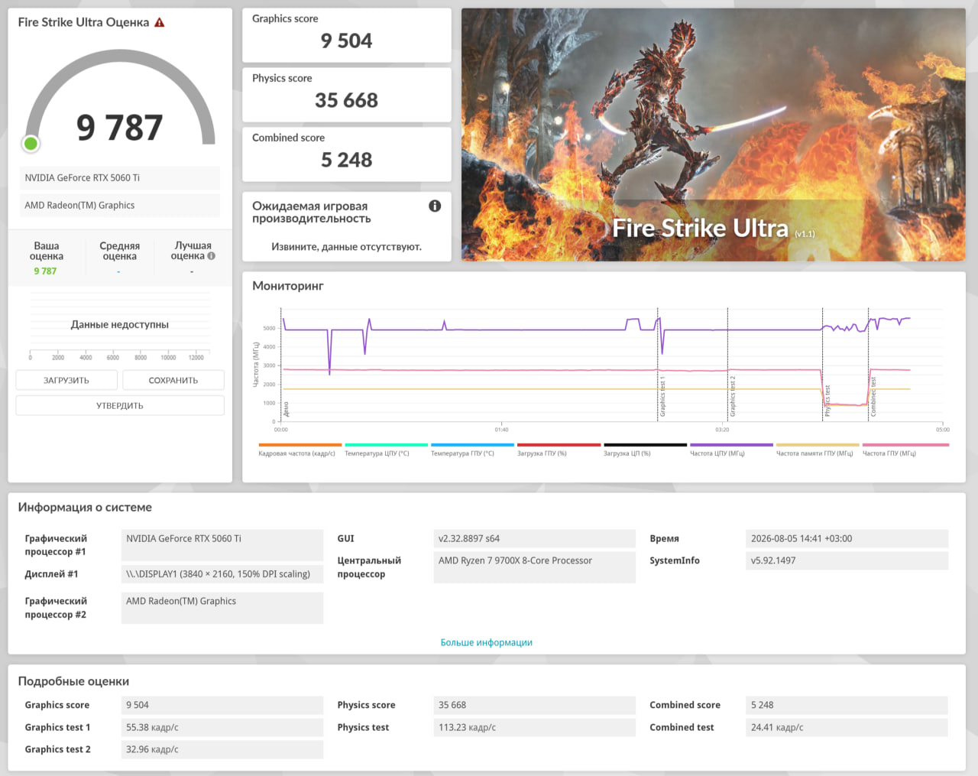Viewport: 978px width, 776px height.
Task: Toggle Кадровая частота (кадр/с) legend
Action: point(300,450)
